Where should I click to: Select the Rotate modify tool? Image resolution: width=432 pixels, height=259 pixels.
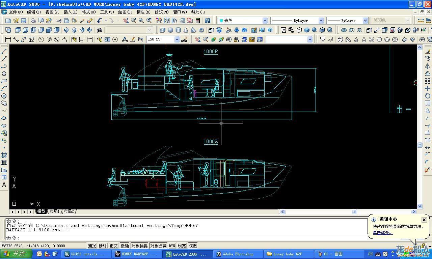(428, 96)
